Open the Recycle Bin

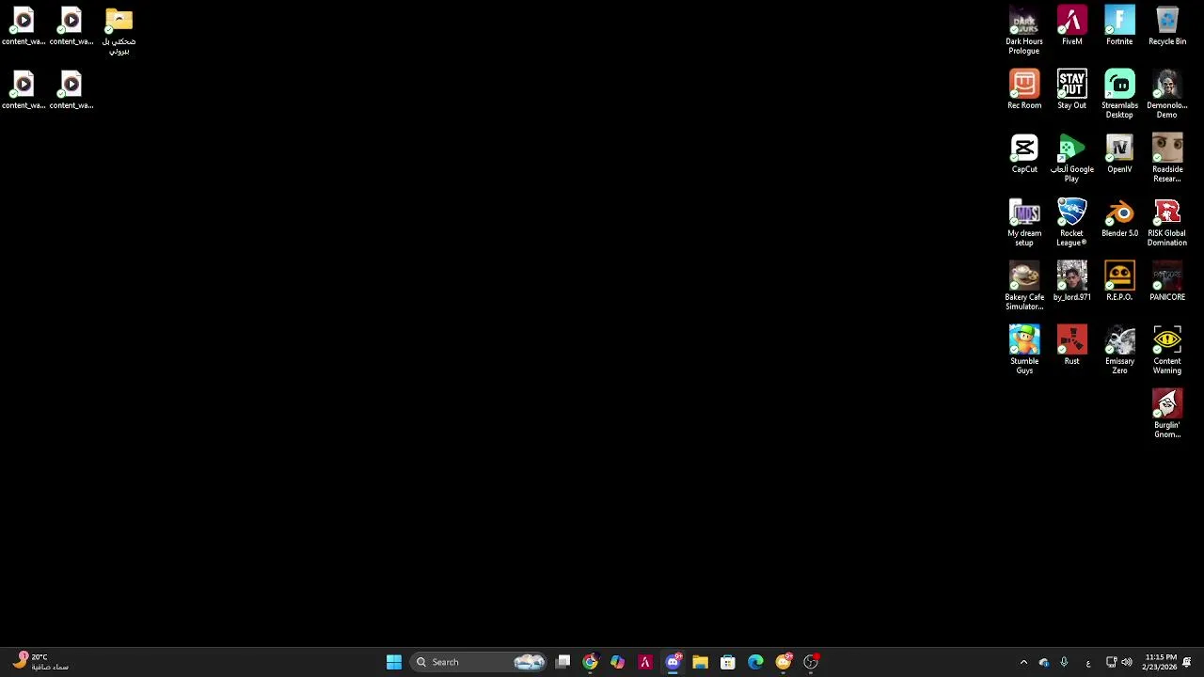coord(1167,26)
